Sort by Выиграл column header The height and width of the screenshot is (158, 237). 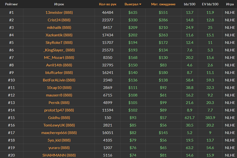point(131,4)
